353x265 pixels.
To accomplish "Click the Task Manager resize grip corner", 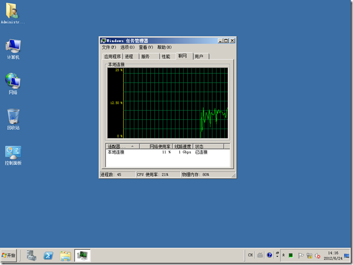I will 234,175.
